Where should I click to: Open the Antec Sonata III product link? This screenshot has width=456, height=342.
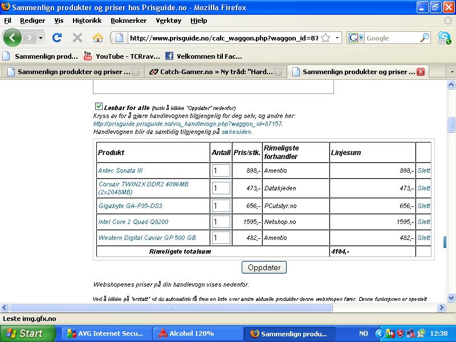click(120, 170)
